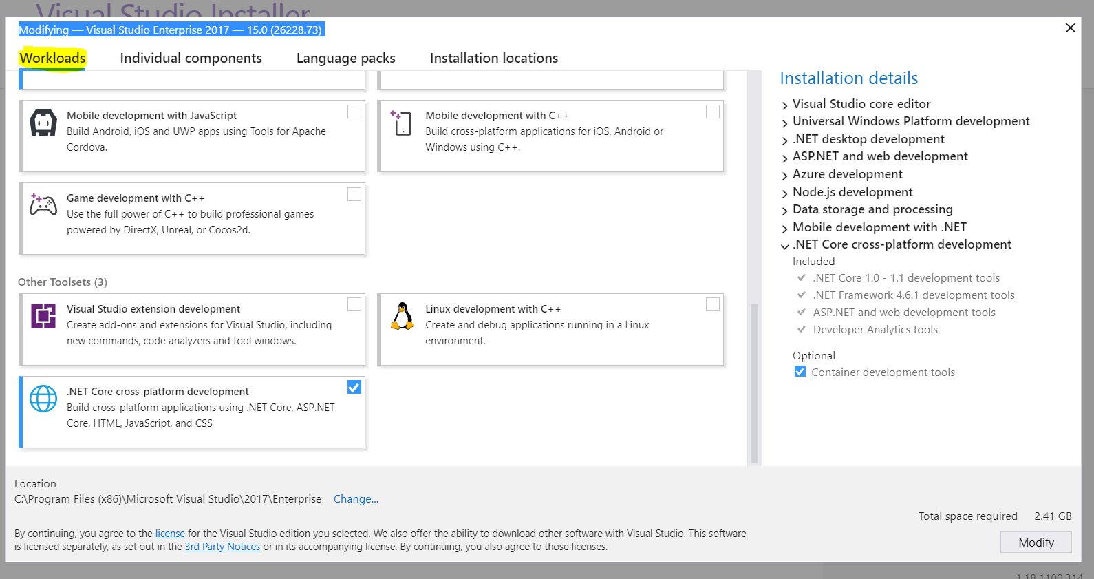
Task: Check Mobile development with C++ workload
Action: coord(713,112)
